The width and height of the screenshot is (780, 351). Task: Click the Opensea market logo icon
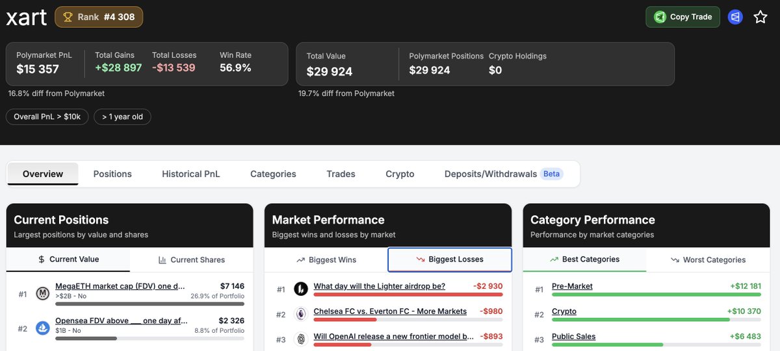point(43,328)
